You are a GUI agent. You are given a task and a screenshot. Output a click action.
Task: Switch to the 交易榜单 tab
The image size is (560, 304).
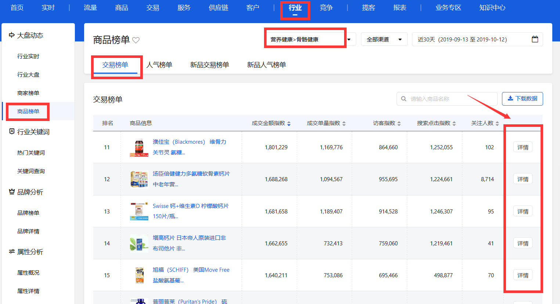pos(115,65)
